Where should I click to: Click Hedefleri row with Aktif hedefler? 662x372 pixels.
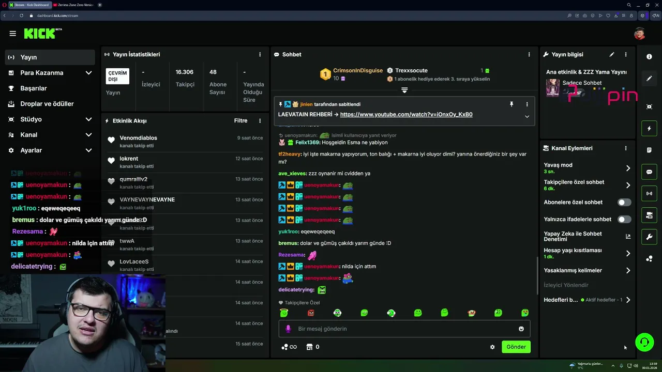[x=588, y=300]
